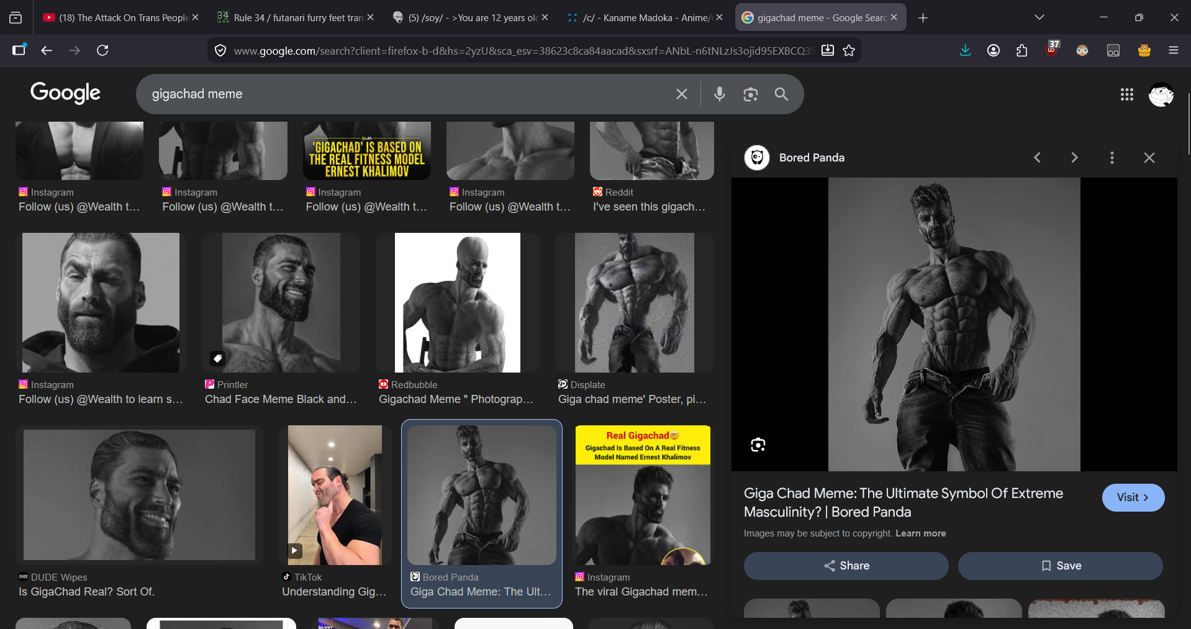
Task: Show the next image in the preview panel
Action: click(1074, 158)
